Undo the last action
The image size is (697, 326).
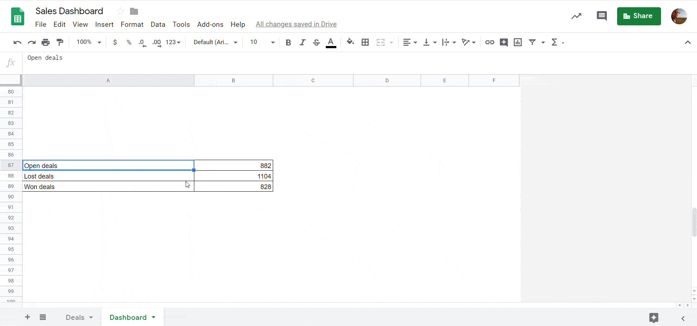[x=17, y=42]
